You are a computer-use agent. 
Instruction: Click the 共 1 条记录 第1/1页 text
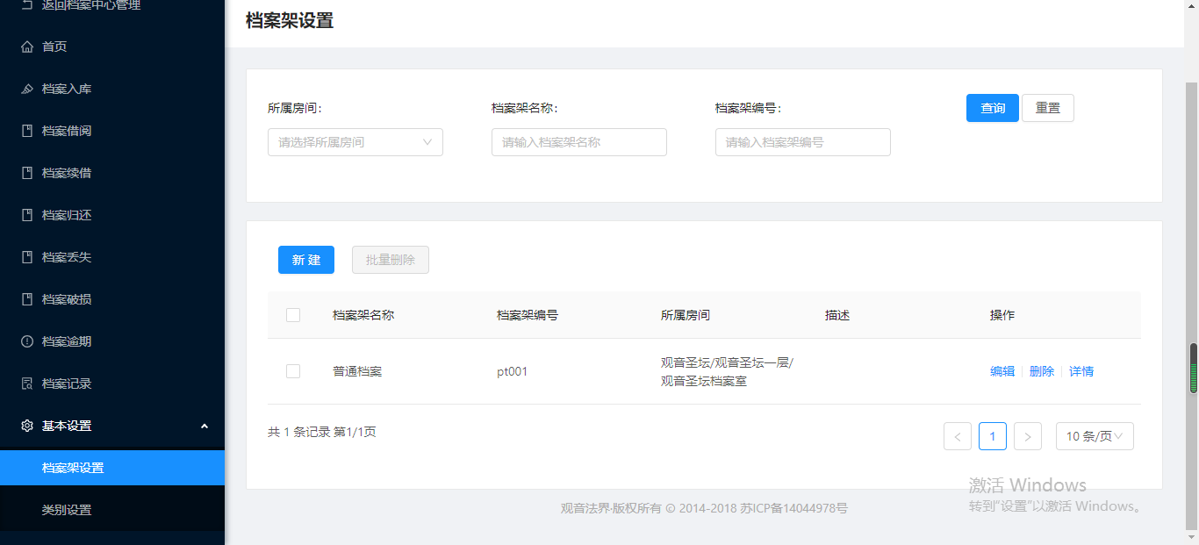(322, 432)
